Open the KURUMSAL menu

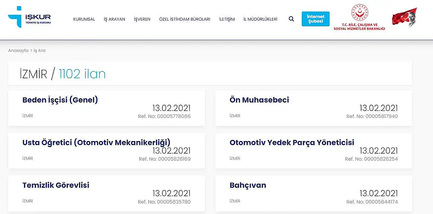(x=84, y=19)
